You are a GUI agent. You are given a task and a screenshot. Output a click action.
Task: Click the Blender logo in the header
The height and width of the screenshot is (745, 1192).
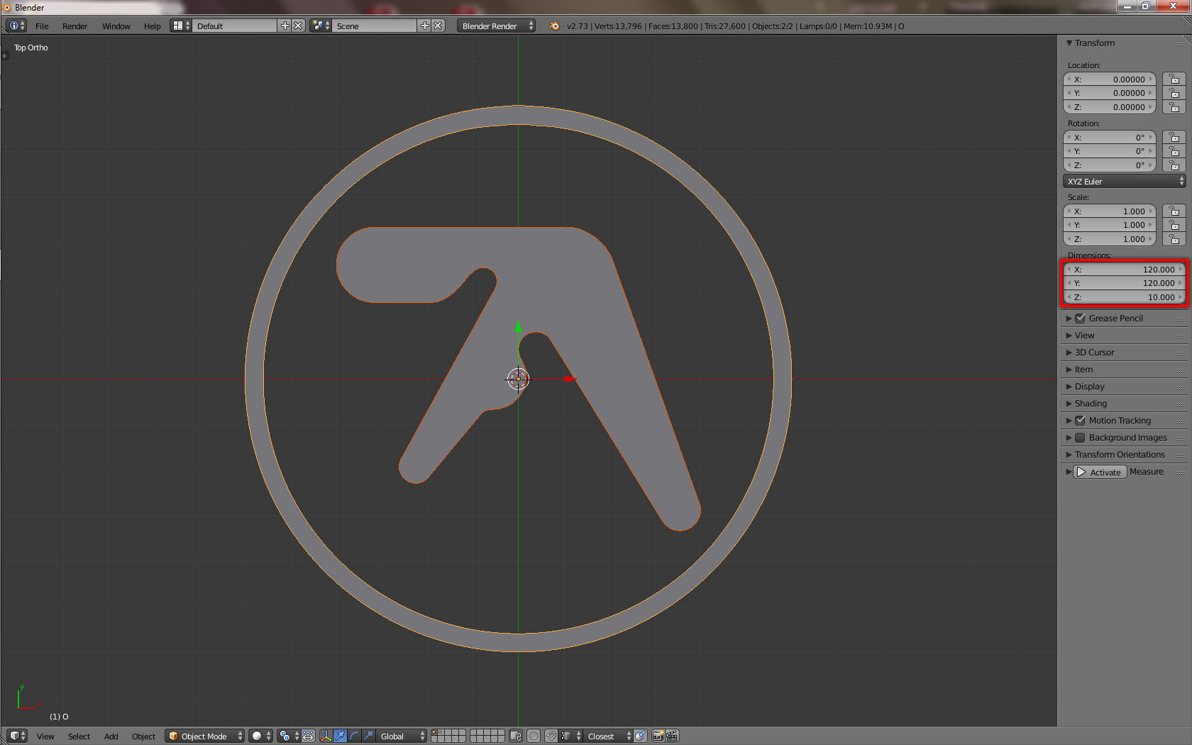(x=554, y=26)
